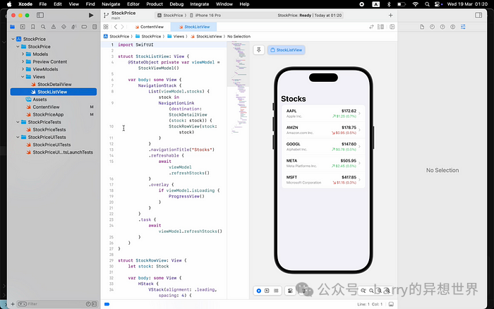Select the Assets catalog

coord(40,99)
